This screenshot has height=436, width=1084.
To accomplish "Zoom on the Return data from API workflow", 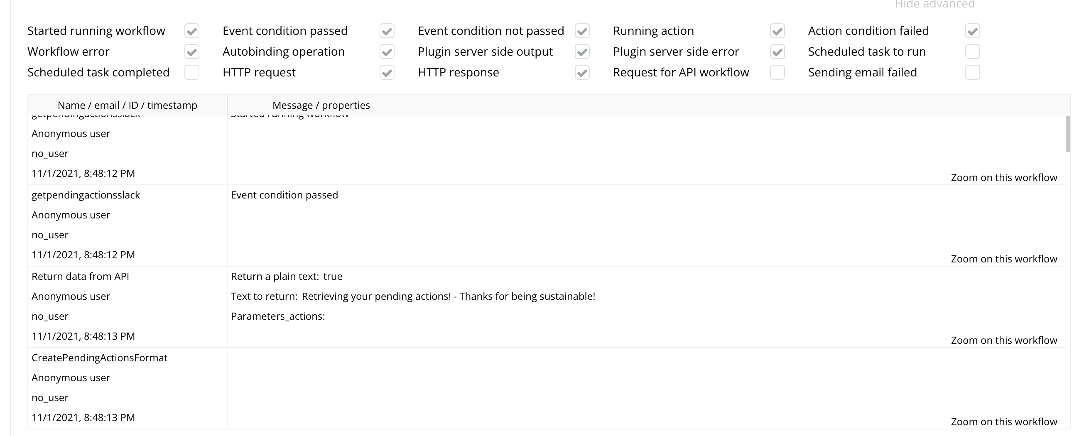I will point(1003,340).
